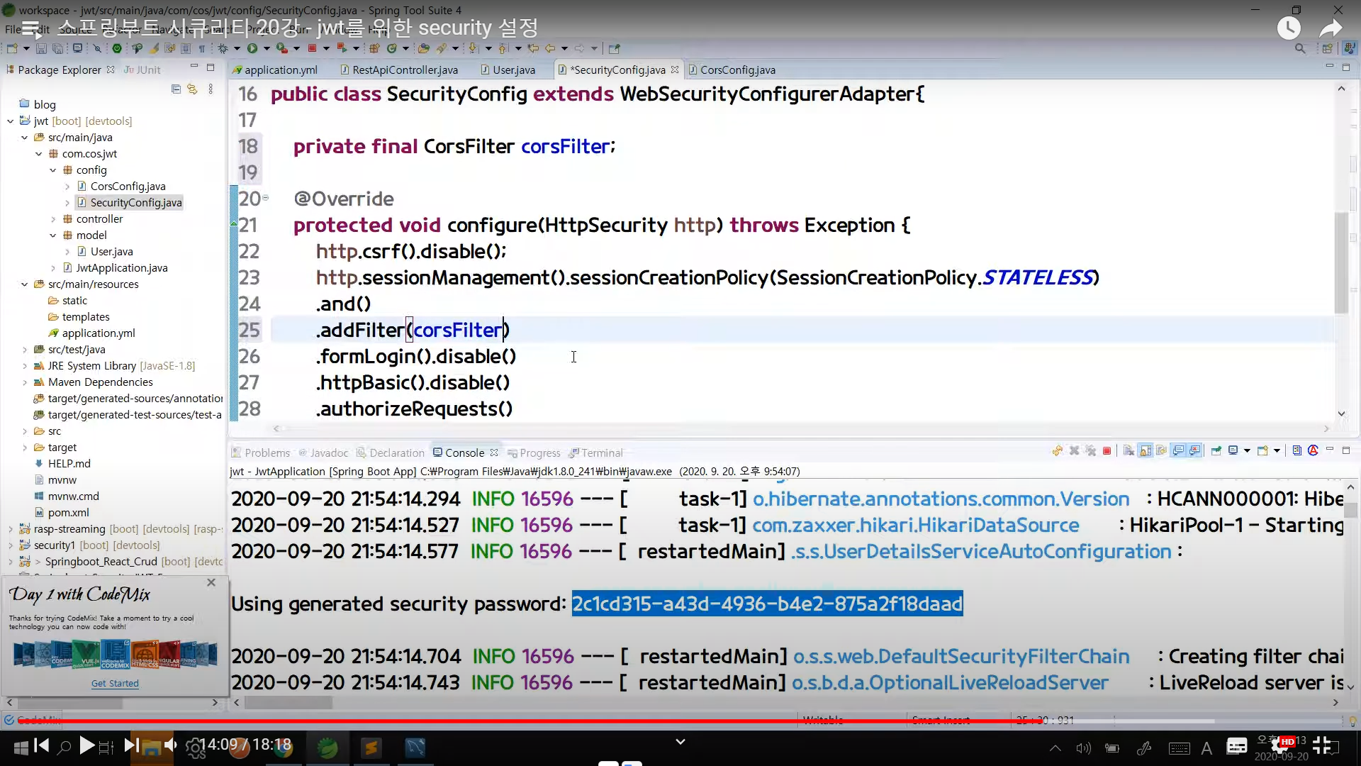Screen dimensions: 1361x766
Task: Open the Display Selected Console dropdown
Action: pyautogui.click(x=1247, y=451)
